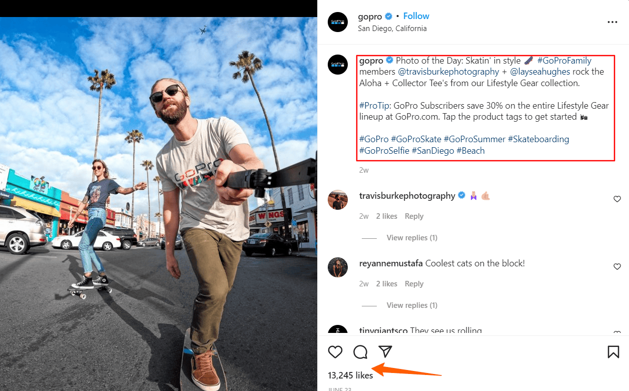The height and width of the screenshot is (391, 629).
Task: Open gopro's avatar beside the caption
Action: [338, 65]
